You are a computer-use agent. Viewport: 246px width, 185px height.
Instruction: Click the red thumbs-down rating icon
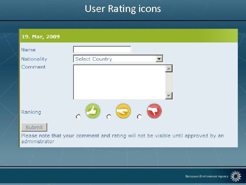154,111
